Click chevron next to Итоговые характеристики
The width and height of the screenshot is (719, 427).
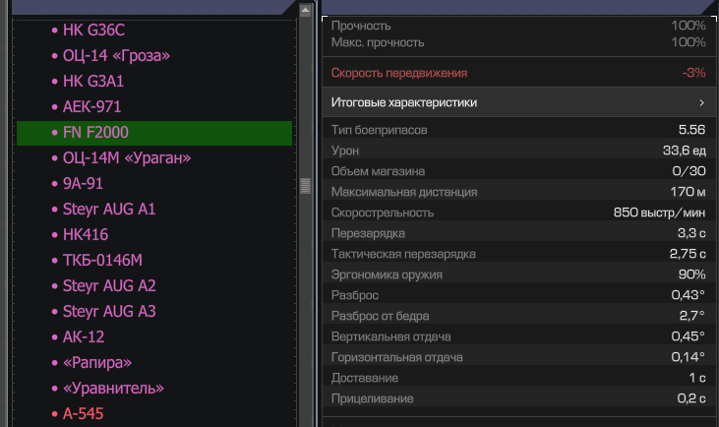click(701, 102)
